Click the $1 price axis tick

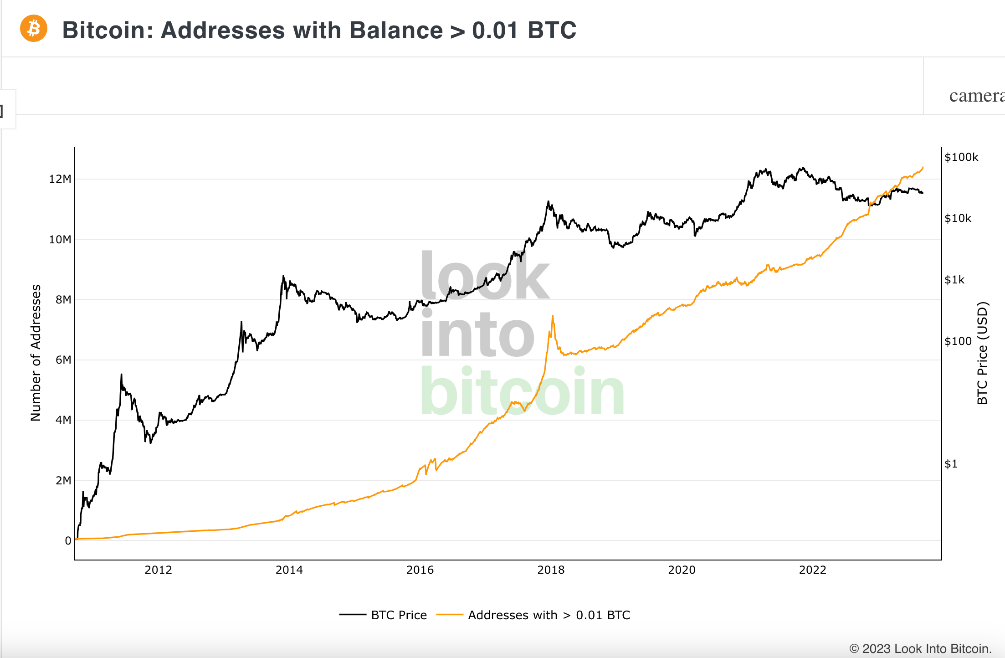coord(951,464)
